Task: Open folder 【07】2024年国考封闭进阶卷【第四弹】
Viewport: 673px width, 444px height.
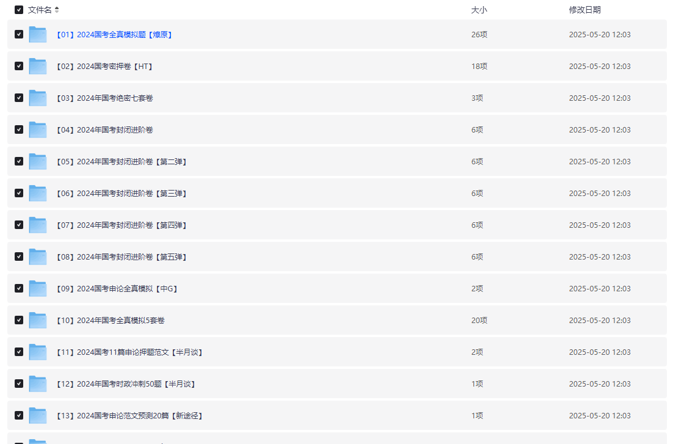Action: (x=121, y=225)
